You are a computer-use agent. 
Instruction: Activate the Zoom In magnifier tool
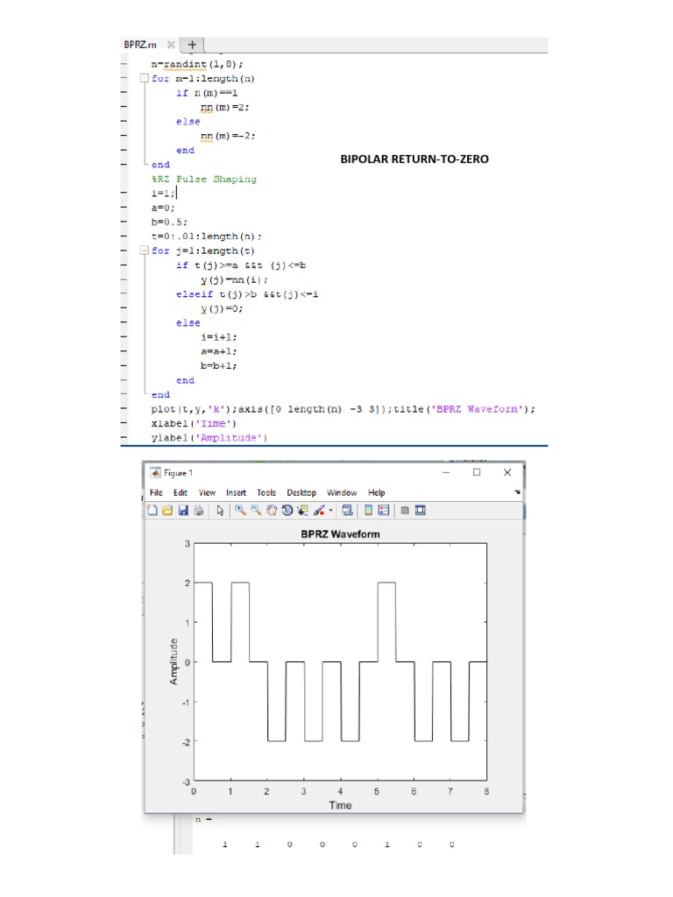click(x=239, y=511)
